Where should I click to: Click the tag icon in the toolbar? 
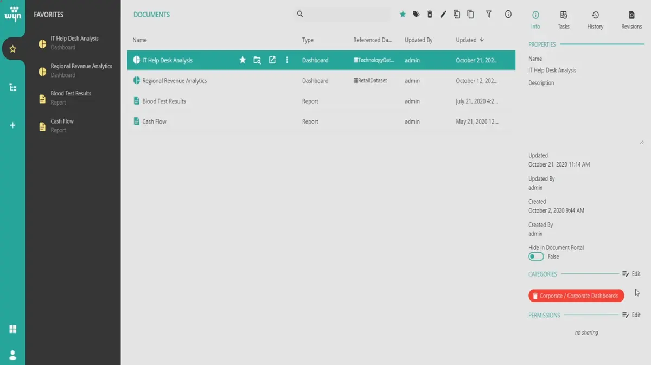[416, 15]
